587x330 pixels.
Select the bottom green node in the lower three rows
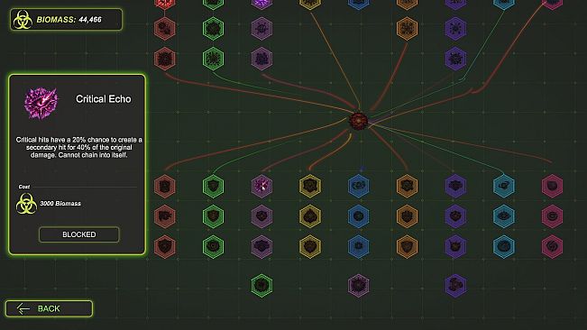[x=213, y=246]
